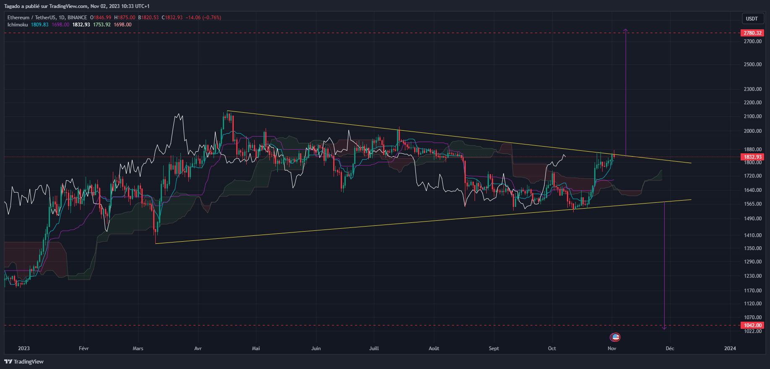Click the low value B1820.53
This screenshot has height=369, width=770.
[x=149, y=18]
